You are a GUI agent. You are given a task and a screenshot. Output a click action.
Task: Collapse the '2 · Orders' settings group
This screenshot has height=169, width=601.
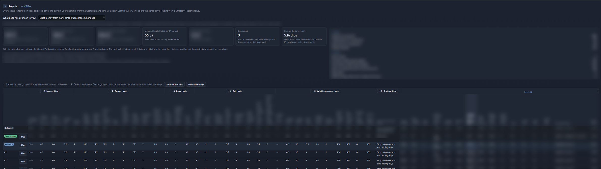click(118, 91)
